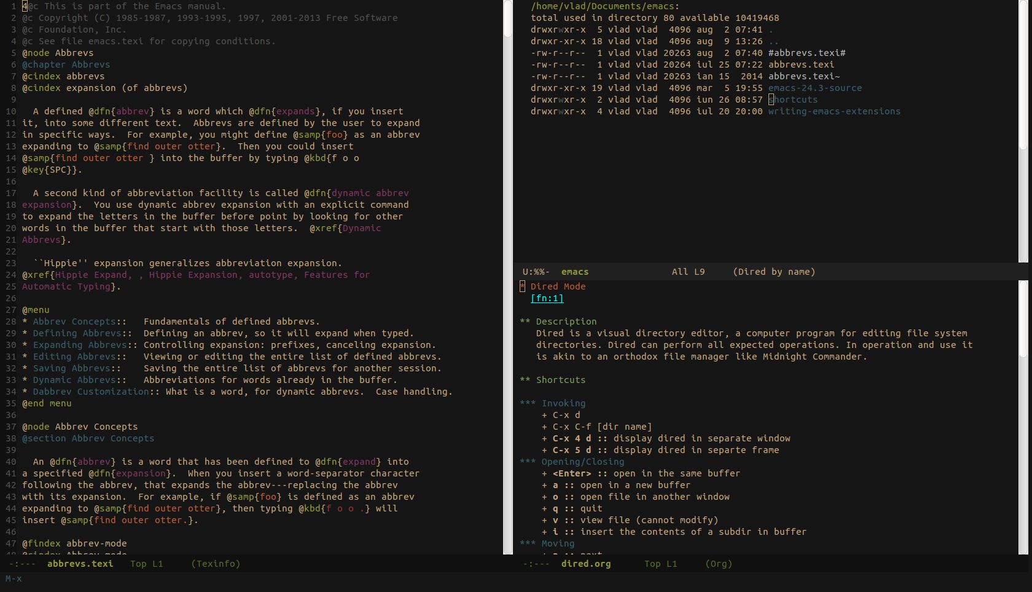
Task: Follow the [fn:1] footnote link
Action: (547, 298)
